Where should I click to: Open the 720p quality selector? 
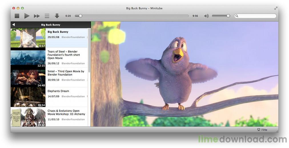coord(262,130)
